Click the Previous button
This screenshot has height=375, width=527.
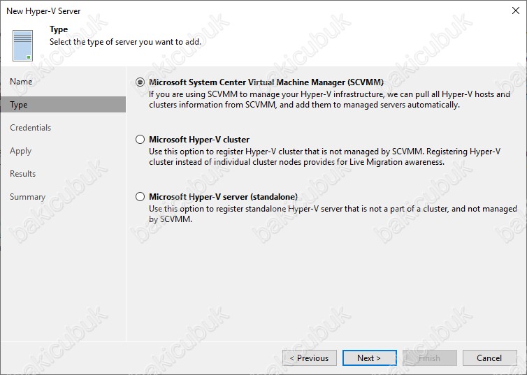(x=308, y=358)
